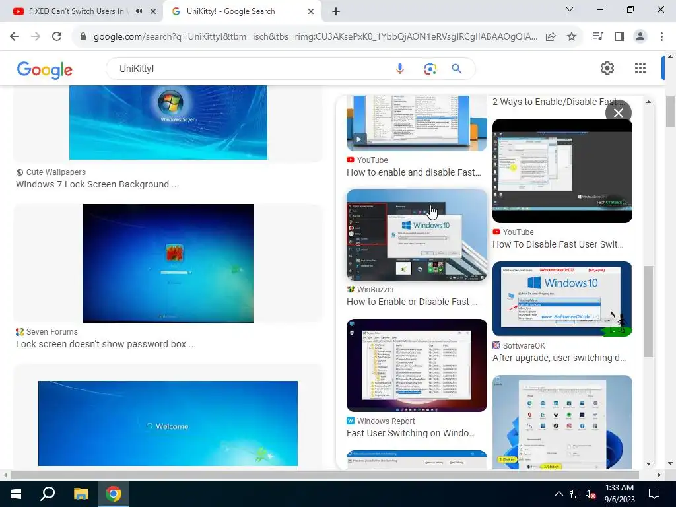This screenshot has width=676, height=507.
Task: Click the Seven Forums source label
Action: point(51,332)
